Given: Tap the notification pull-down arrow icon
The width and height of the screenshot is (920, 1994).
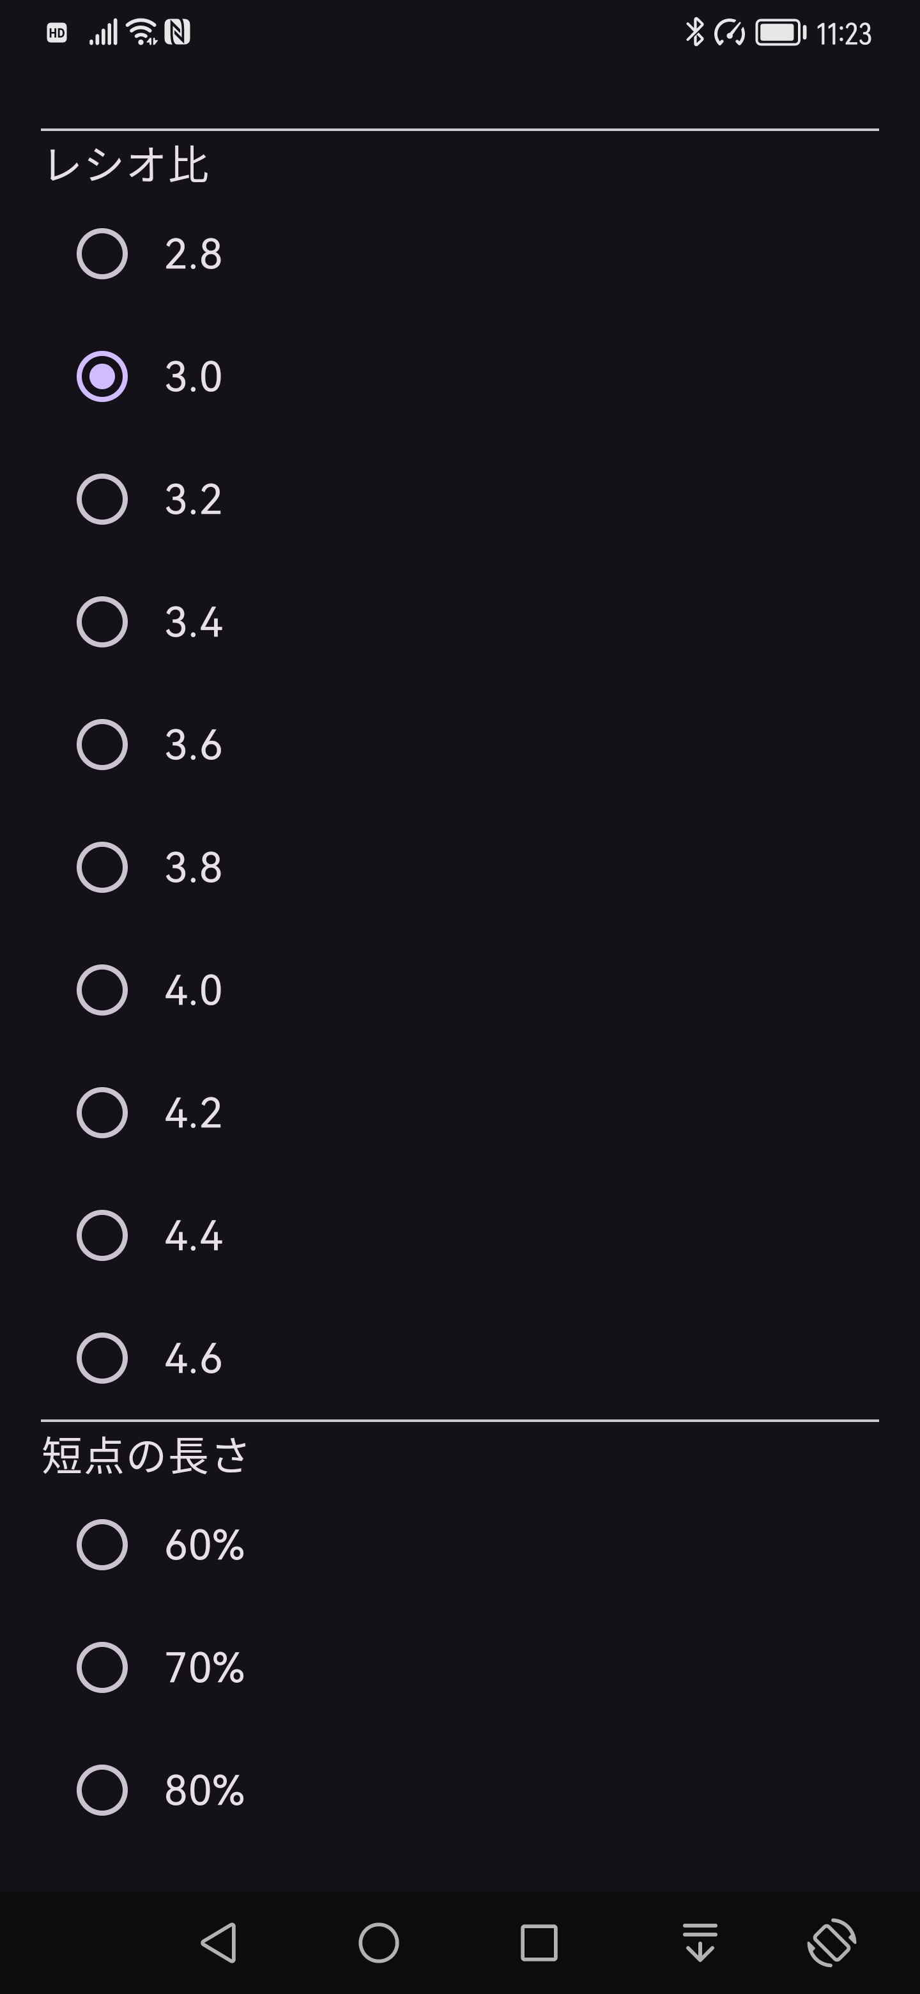Looking at the screenshot, I should (700, 1942).
